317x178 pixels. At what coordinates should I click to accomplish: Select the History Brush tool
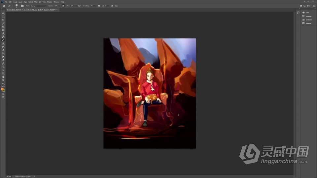(3, 46)
